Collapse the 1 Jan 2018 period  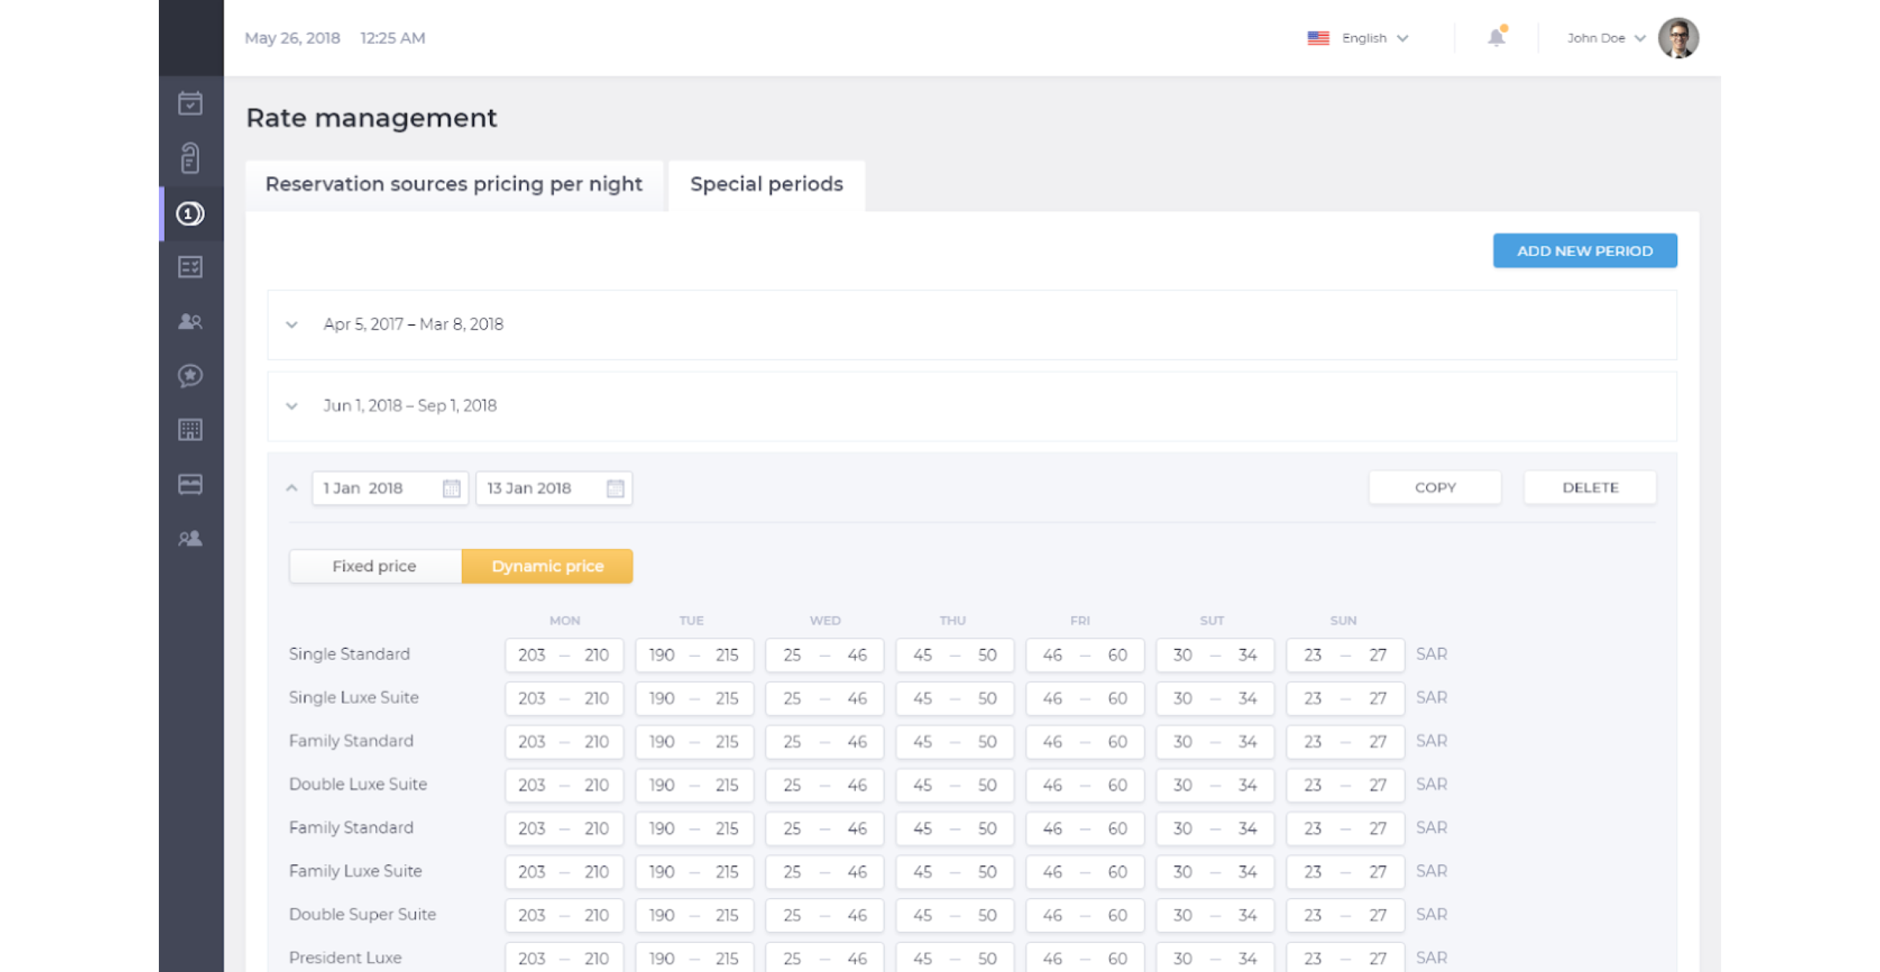tap(292, 488)
